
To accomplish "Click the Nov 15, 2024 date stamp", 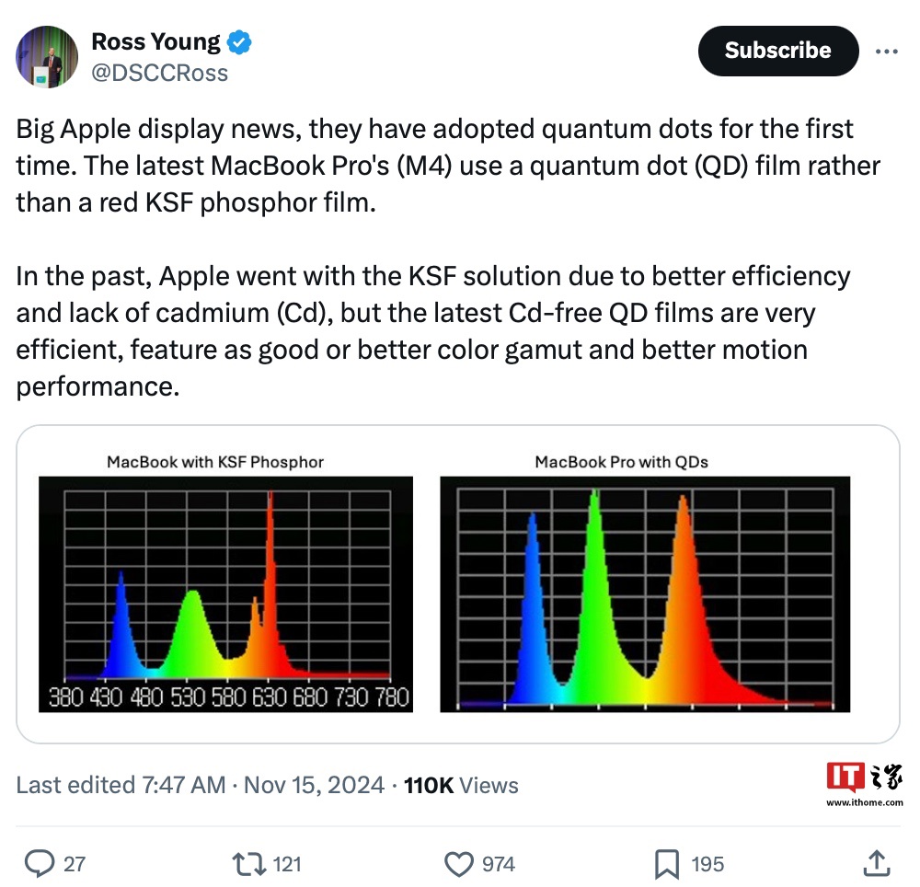I will (x=314, y=785).
